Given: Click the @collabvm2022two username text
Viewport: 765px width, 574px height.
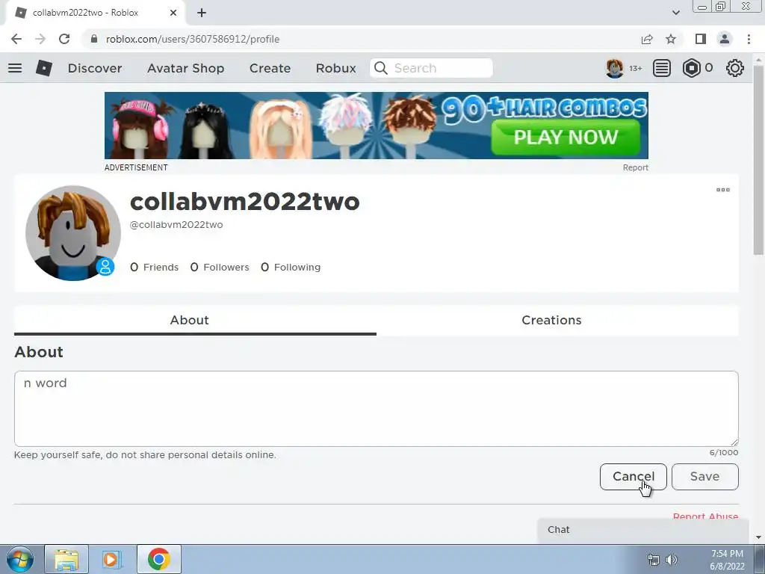Looking at the screenshot, I should click(176, 224).
